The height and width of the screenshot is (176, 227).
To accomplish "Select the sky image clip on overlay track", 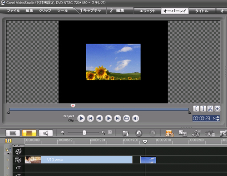I will point(148,160).
